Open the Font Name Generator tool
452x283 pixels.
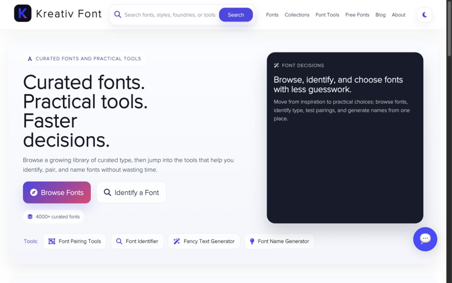tap(279, 241)
